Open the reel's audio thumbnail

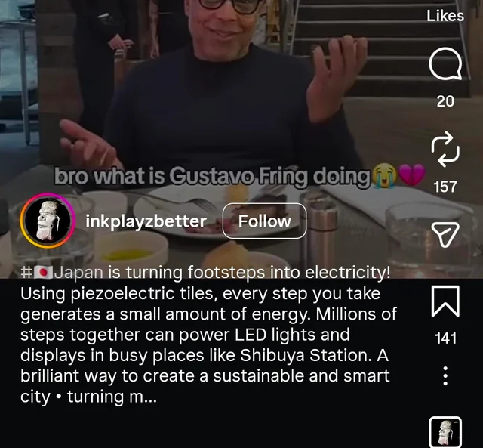coord(445,432)
